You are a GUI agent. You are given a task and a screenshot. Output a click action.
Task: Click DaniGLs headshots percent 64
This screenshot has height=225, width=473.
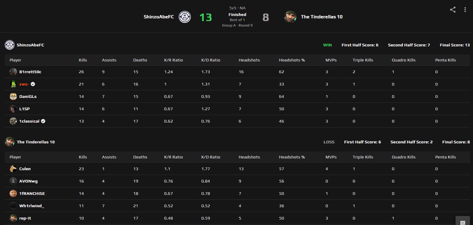(281, 97)
